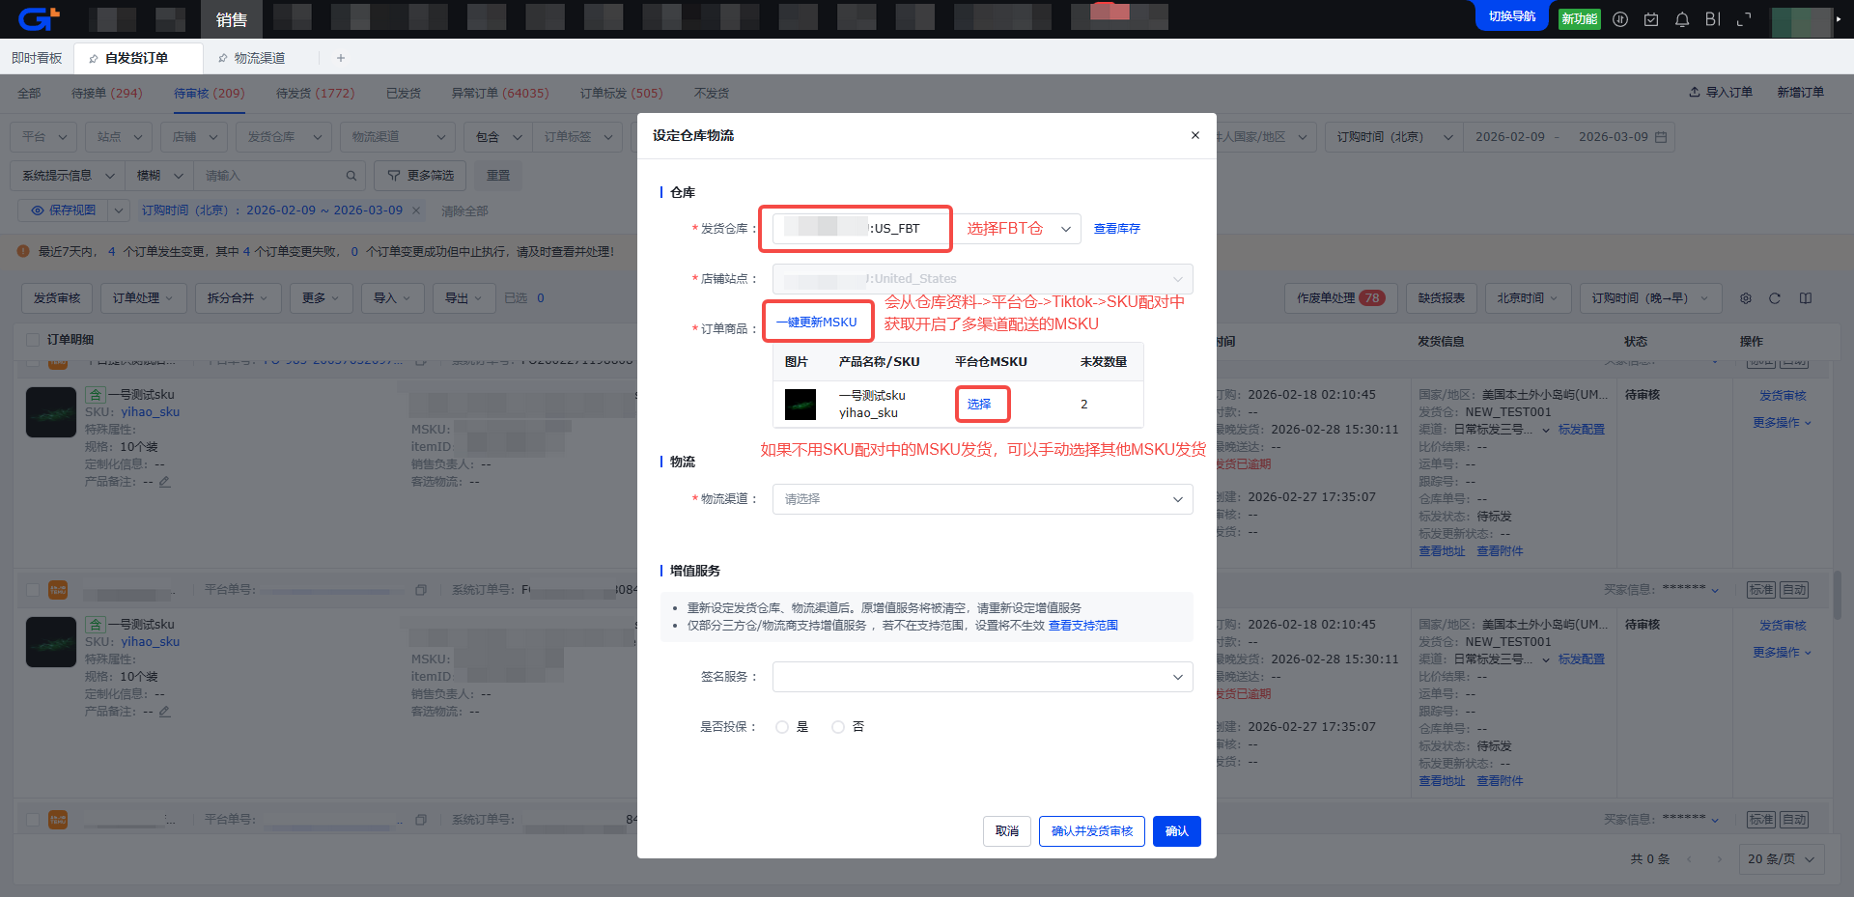This screenshot has height=897, width=1854.
Task: Check the 订单明细 select-all checkbox
Action: tap(33, 340)
